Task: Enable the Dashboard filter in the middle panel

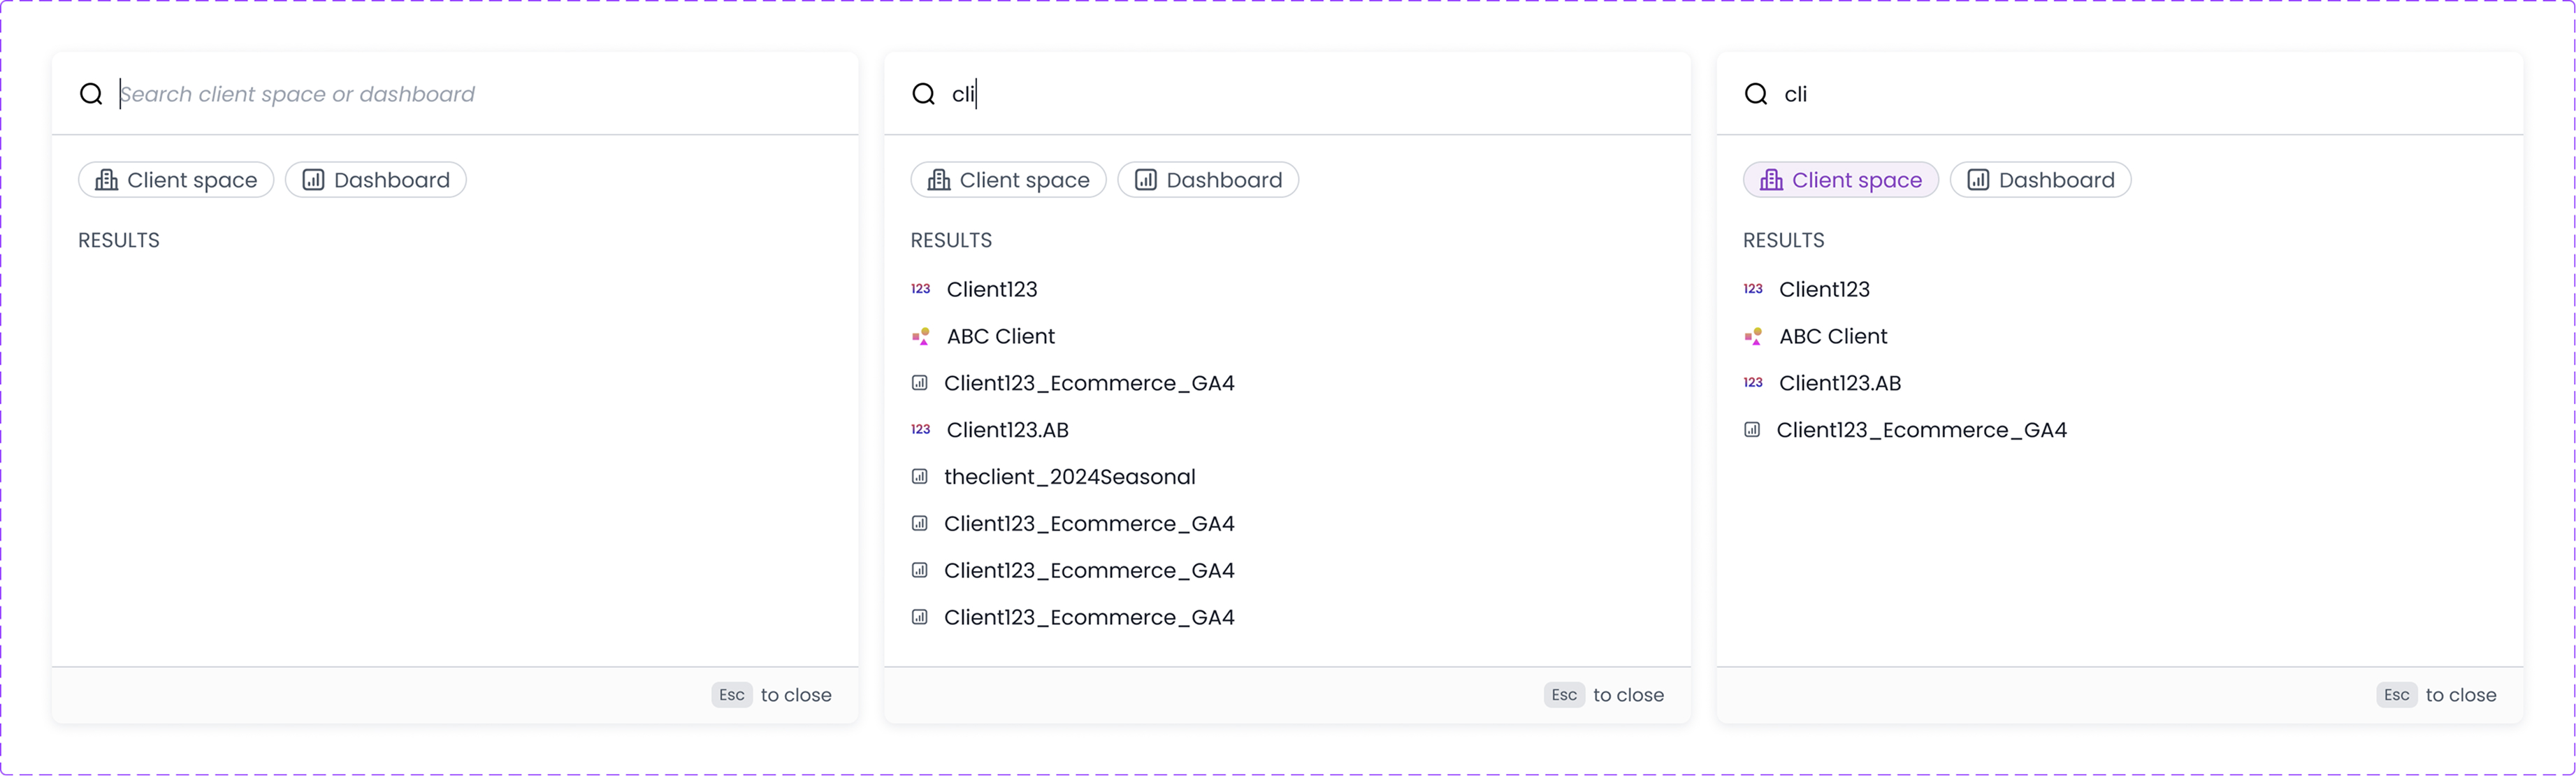Action: click(1208, 180)
